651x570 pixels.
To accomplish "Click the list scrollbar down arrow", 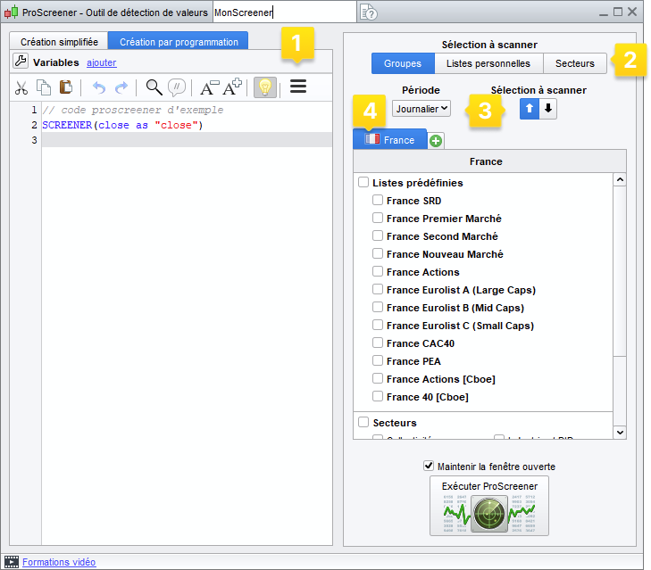I will pos(620,433).
